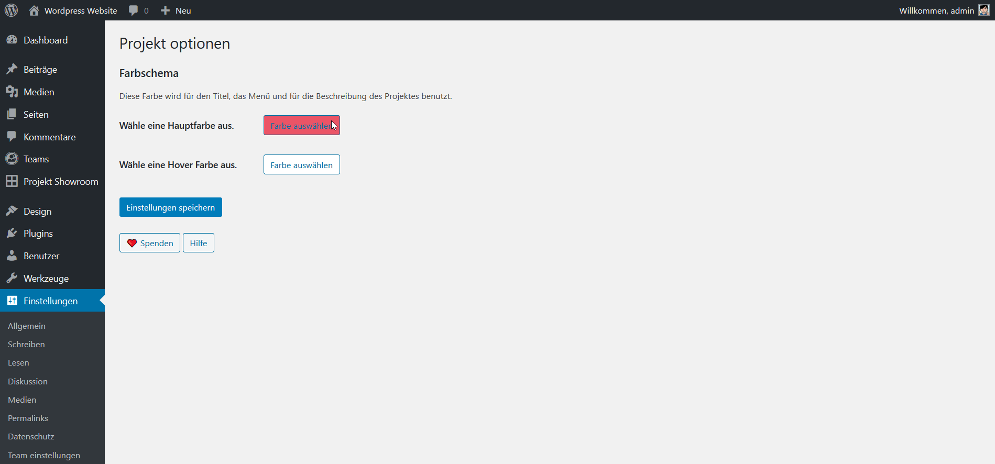Screen dimensions: 995x464
Task: Click the Projekt optionen heading
Action: pos(174,43)
